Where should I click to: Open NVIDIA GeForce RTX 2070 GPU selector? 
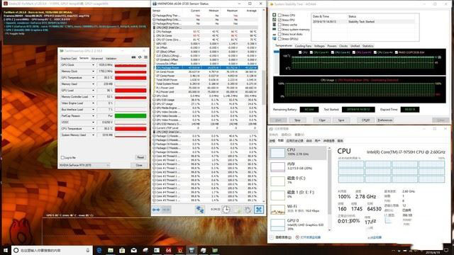[84, 165]
